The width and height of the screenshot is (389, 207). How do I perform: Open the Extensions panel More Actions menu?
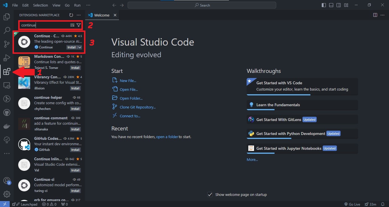(79, 15)
